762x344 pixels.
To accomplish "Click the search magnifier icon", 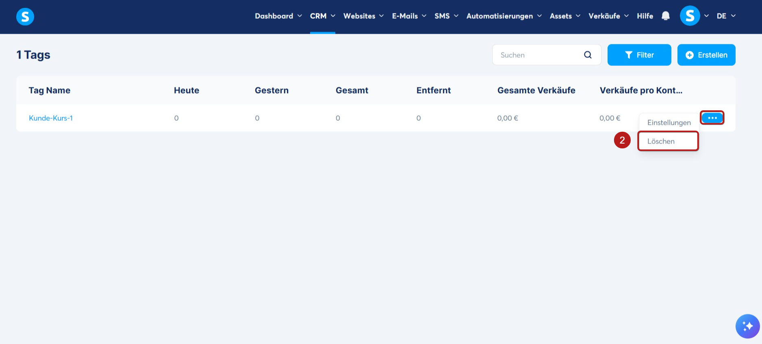I will 588,55.
